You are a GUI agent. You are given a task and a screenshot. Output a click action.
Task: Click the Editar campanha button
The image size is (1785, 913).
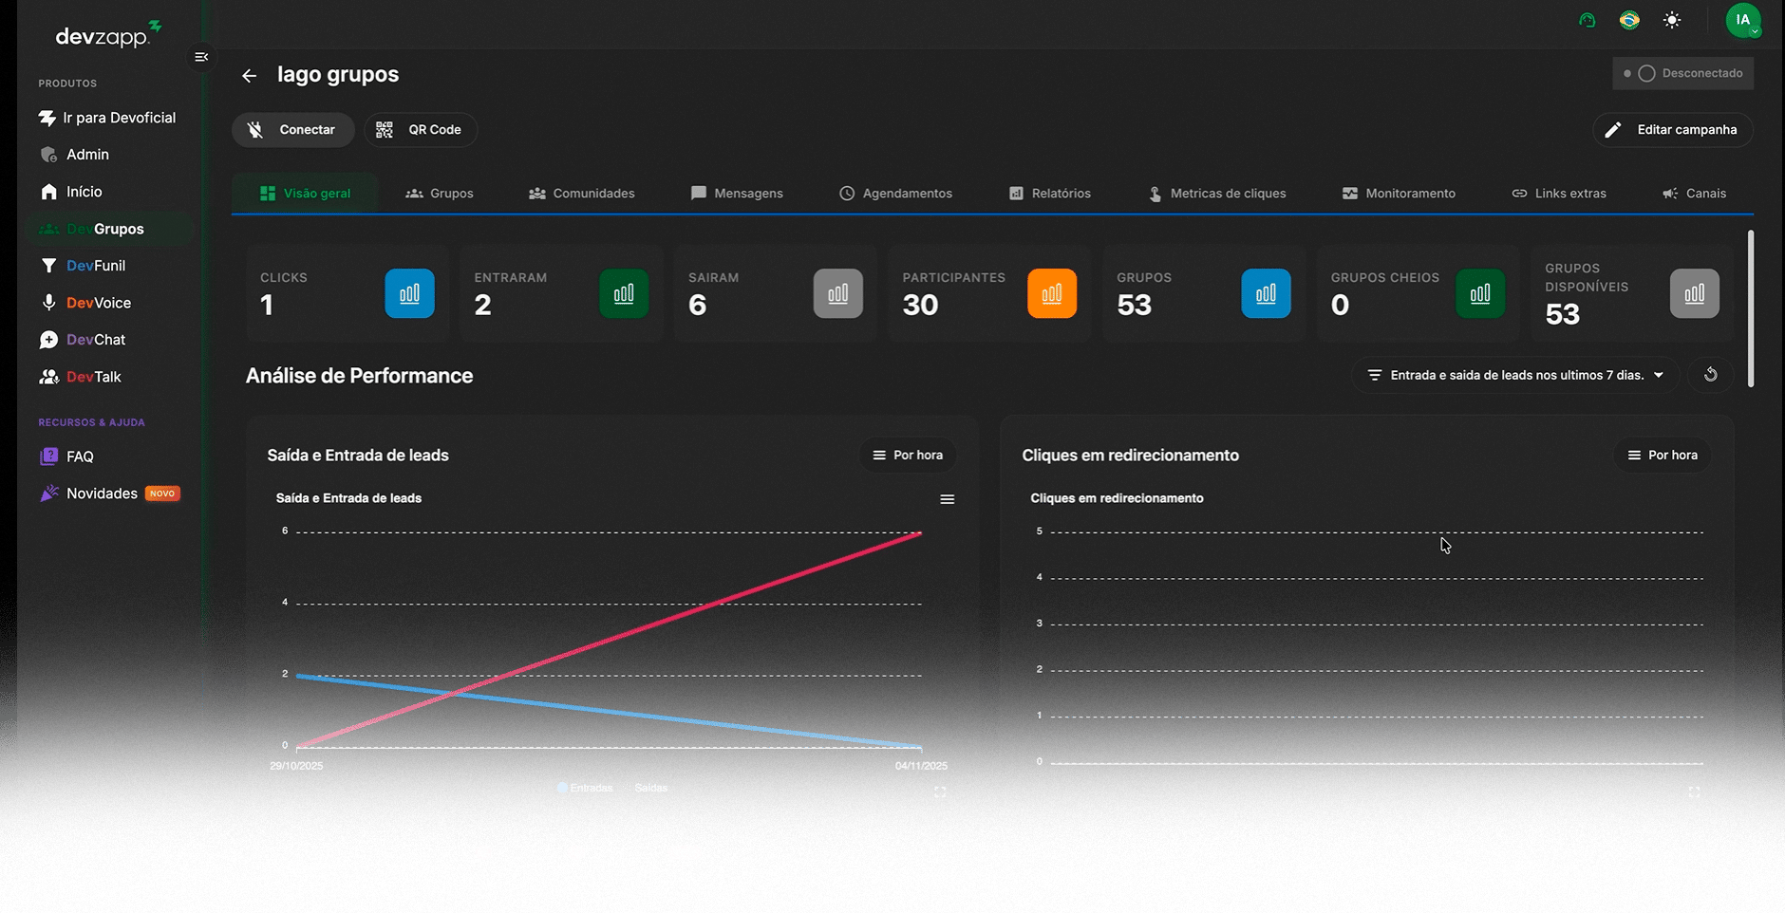1673,130
